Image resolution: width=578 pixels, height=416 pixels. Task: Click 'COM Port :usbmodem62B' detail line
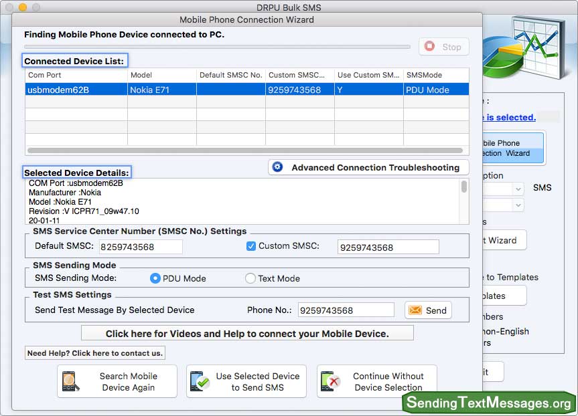pos(76,183)
